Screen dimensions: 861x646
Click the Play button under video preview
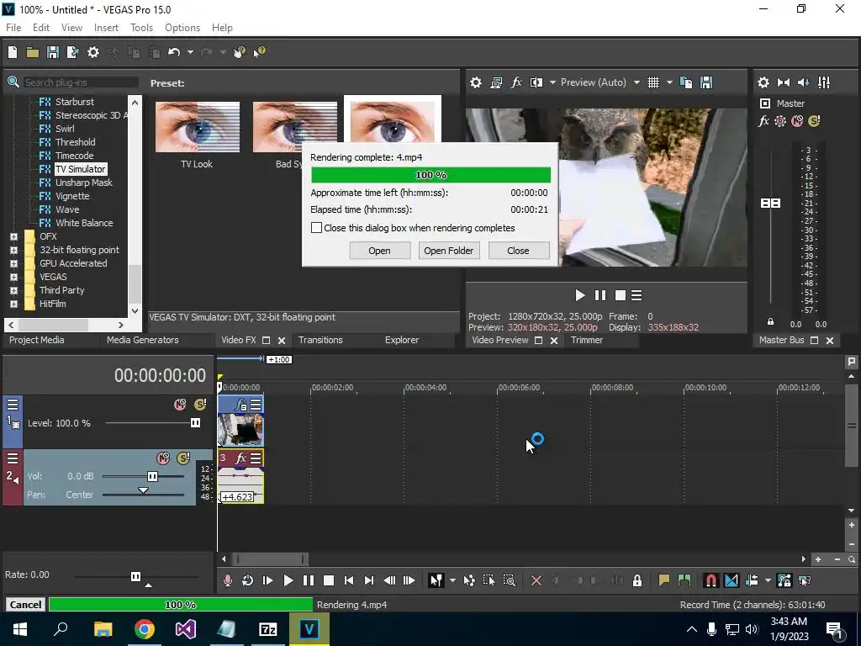580,295
